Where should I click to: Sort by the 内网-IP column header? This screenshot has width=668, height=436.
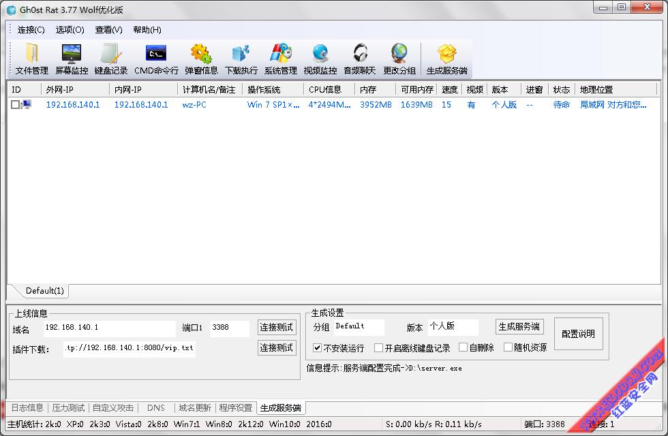144,89
